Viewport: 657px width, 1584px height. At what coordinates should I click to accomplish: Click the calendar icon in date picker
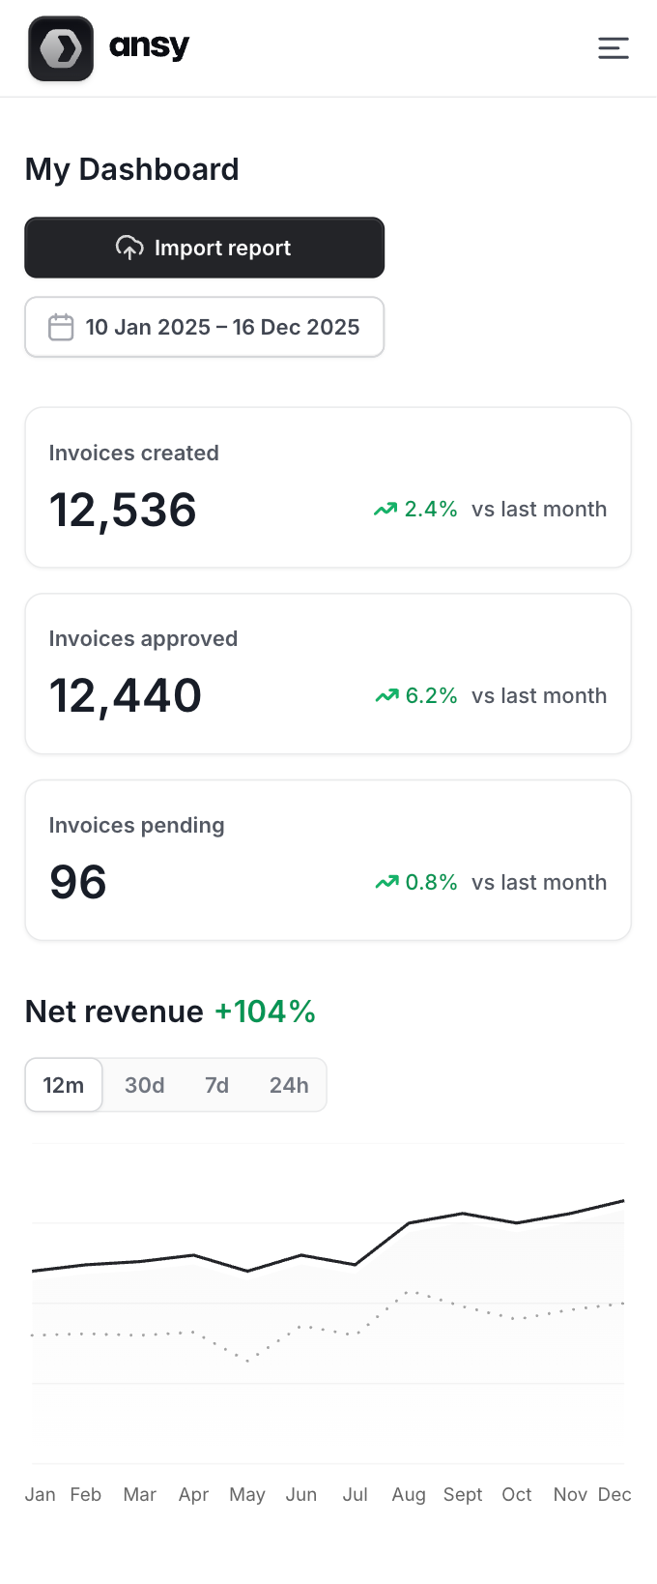tap(61, 327)
